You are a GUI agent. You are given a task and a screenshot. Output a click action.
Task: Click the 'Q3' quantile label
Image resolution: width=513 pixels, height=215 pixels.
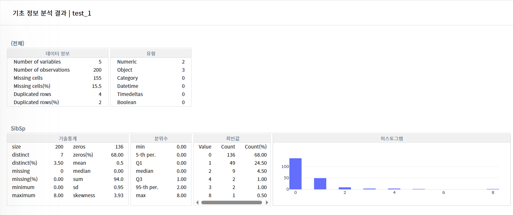pyautogui.click(x=139, y=179)
